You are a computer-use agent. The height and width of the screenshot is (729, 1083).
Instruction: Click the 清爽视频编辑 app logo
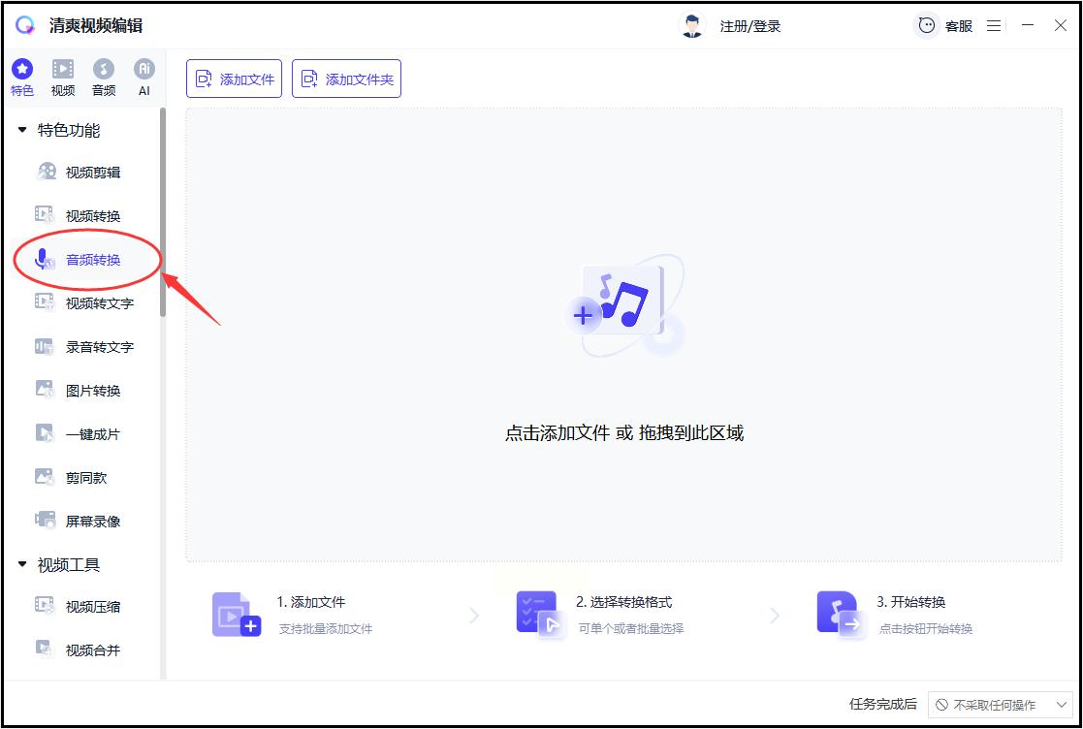25,25
